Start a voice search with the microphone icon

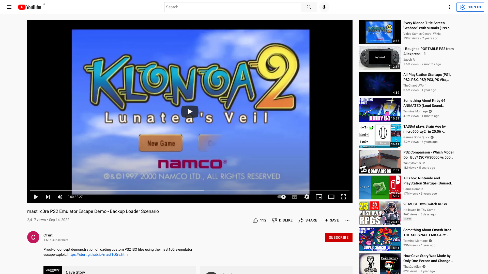click(x=324, y=7)
